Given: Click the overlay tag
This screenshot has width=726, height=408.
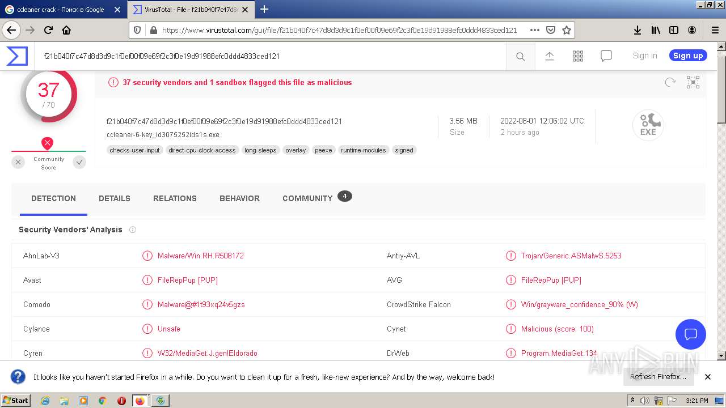Looking at the screenshot, I should pyautogui.click(x=296, y=150).
